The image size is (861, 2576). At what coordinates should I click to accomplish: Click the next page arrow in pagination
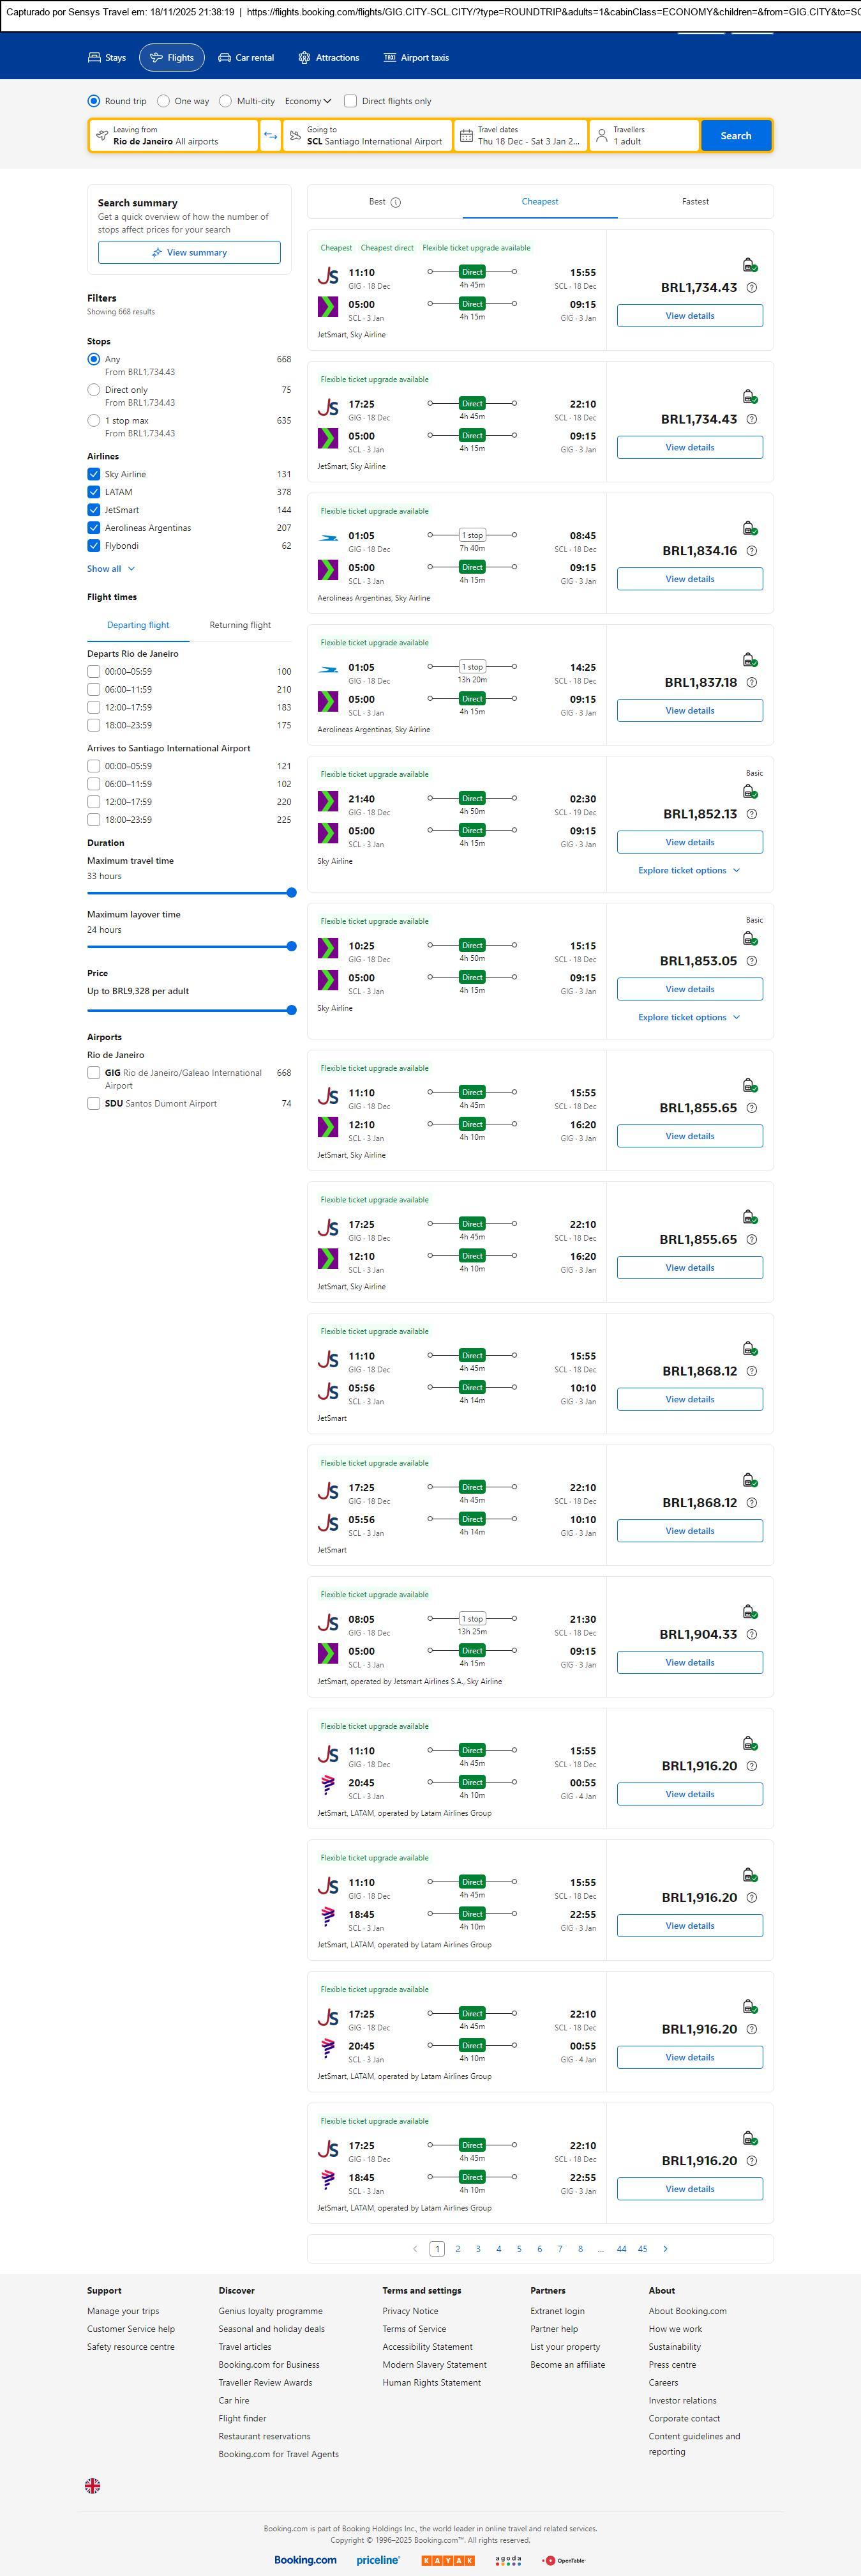665,2249
